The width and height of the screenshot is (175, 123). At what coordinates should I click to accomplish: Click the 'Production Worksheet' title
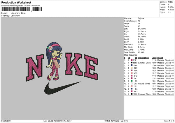16,2
